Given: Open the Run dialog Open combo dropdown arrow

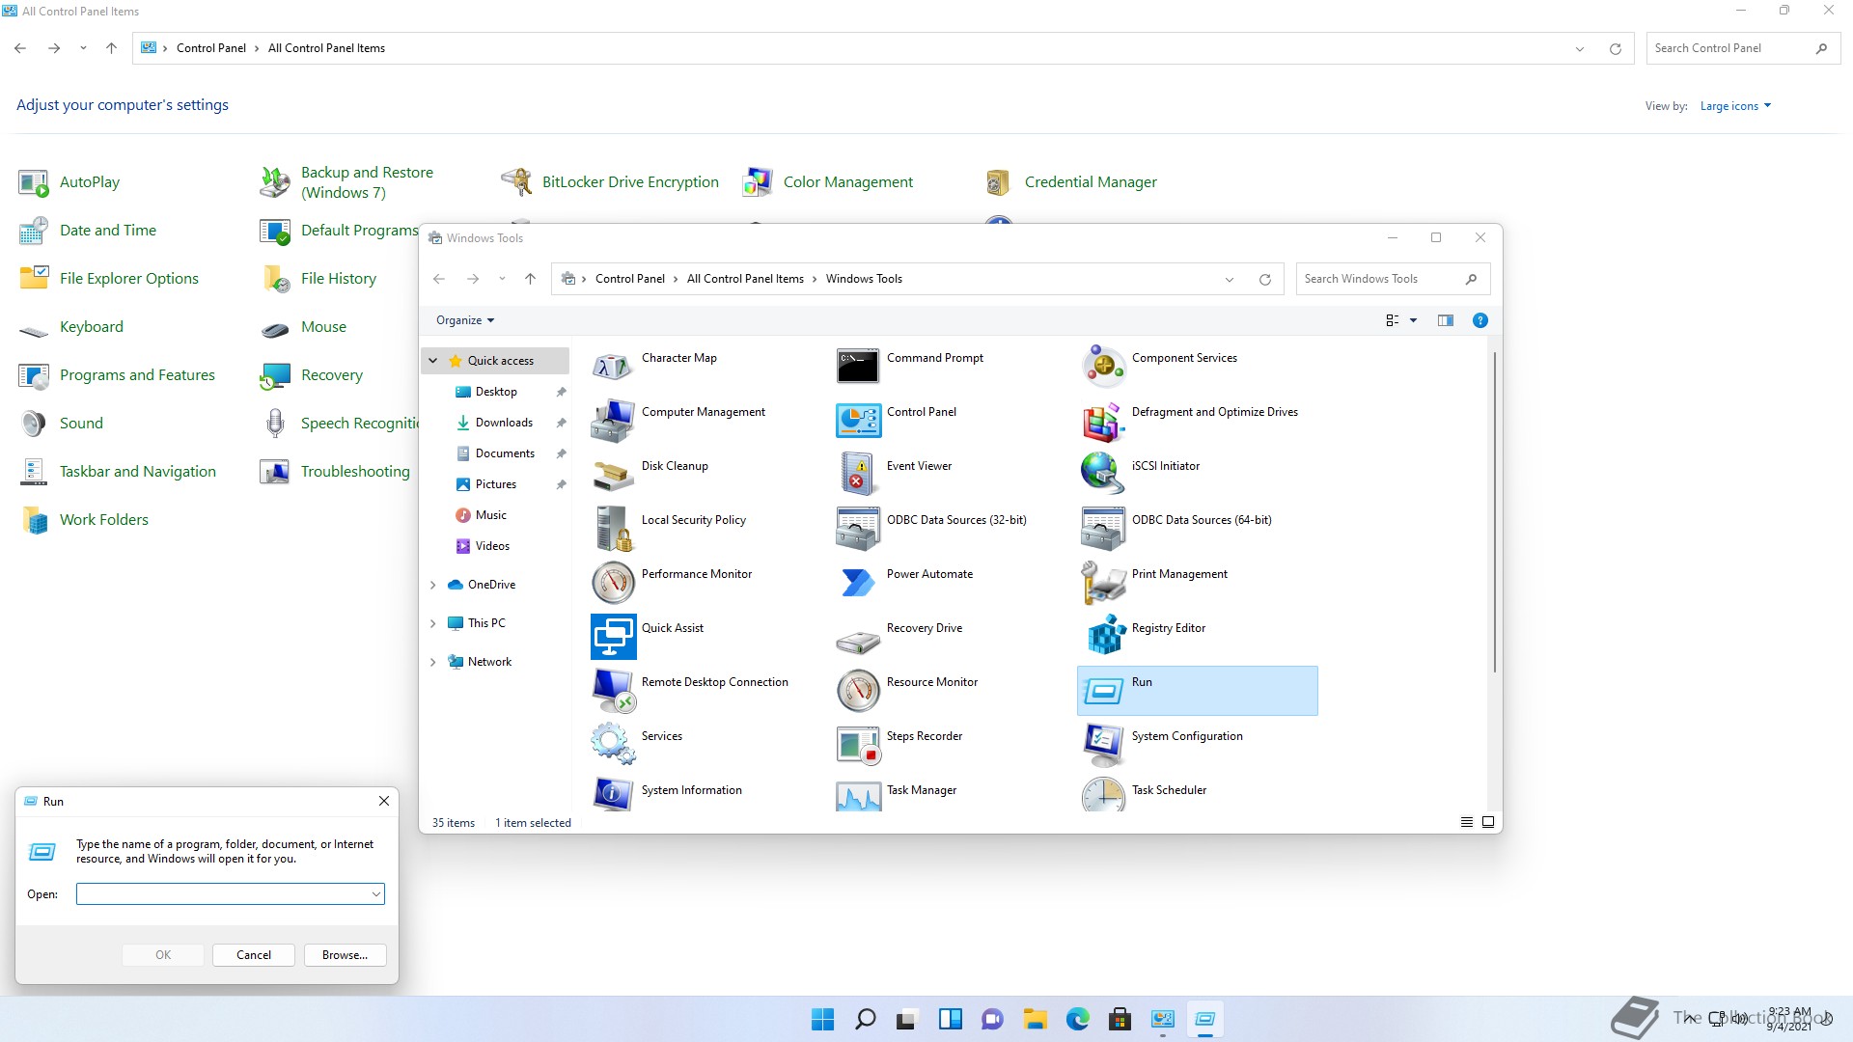Looking at the screenshot, I should pos(376,894).
